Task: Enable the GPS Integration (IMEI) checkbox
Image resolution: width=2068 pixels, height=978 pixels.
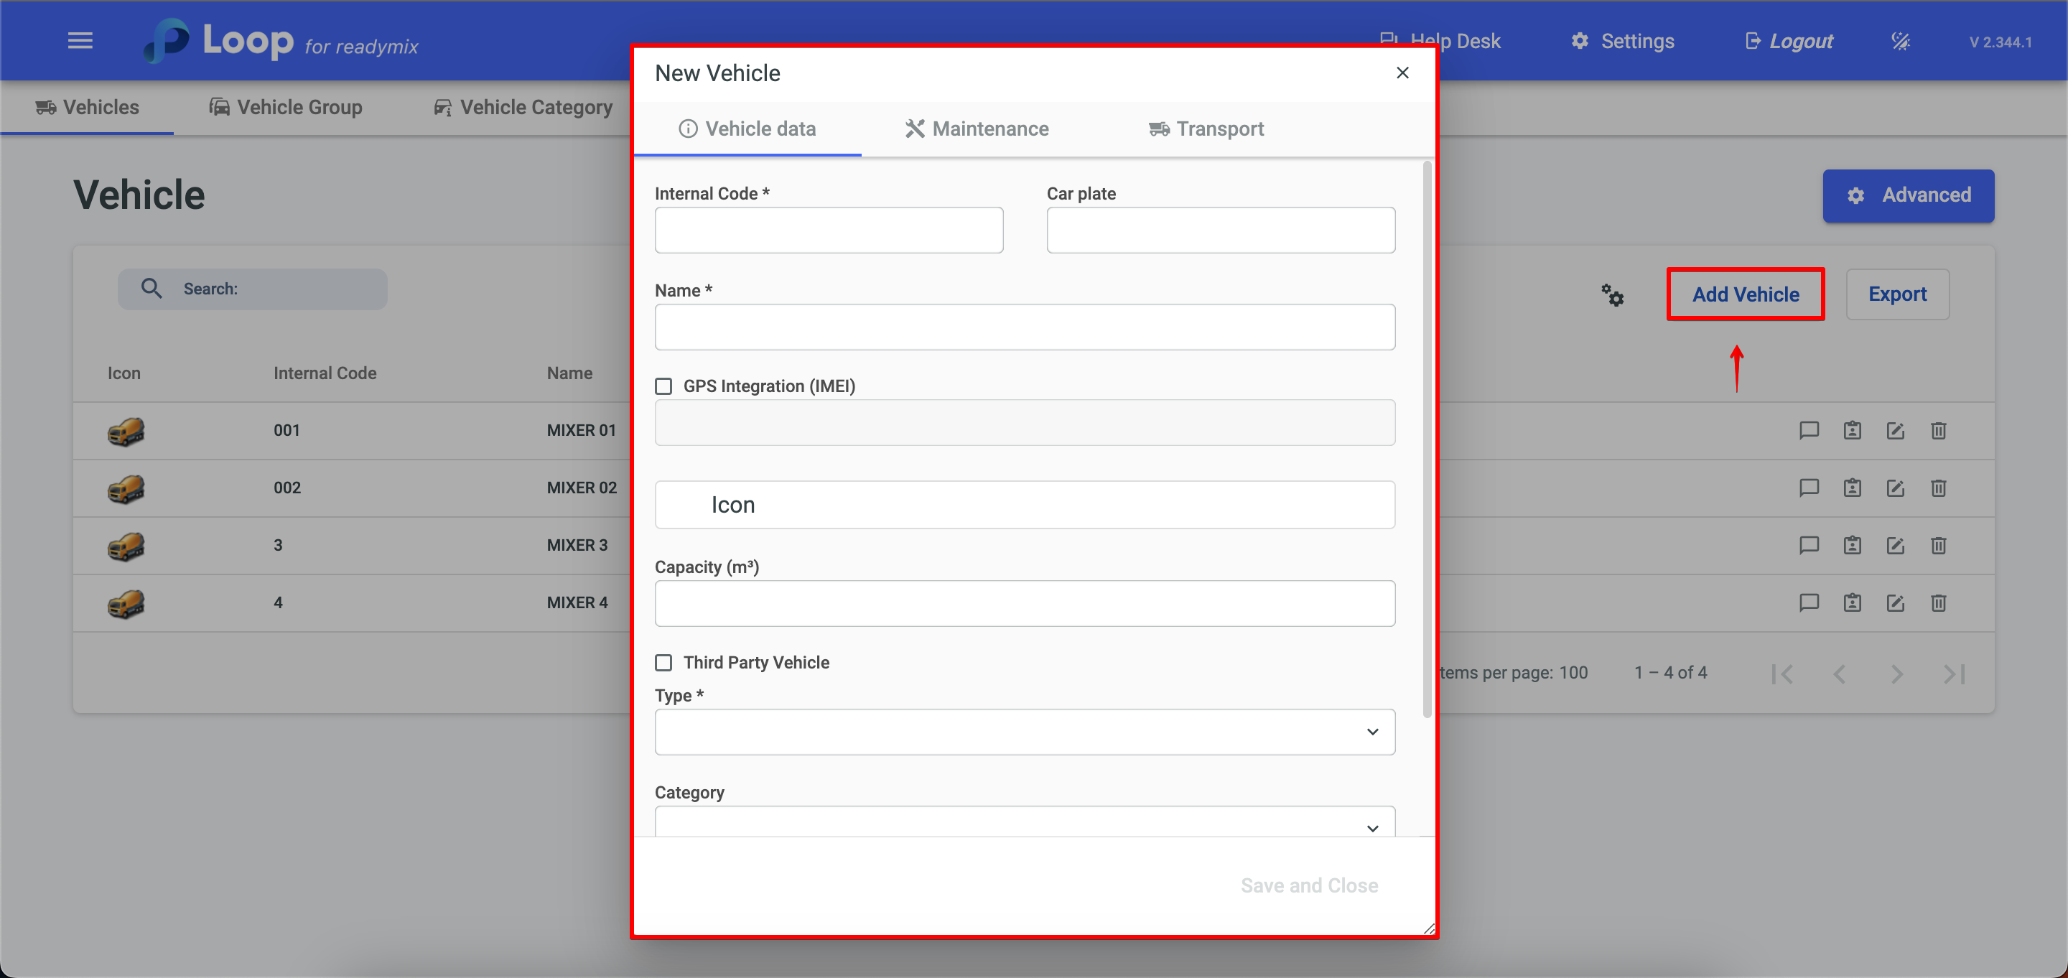Action: [664, 386]
